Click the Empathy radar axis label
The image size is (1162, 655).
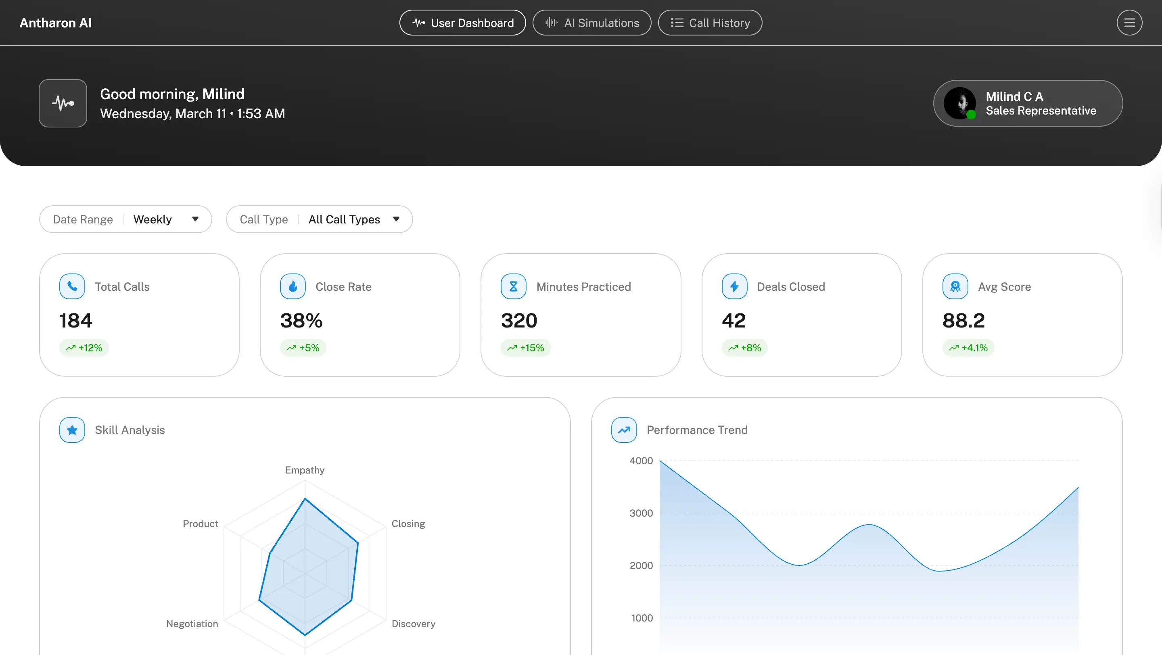tap(305, 470)
